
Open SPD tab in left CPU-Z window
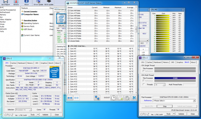(x=37, y=63)
